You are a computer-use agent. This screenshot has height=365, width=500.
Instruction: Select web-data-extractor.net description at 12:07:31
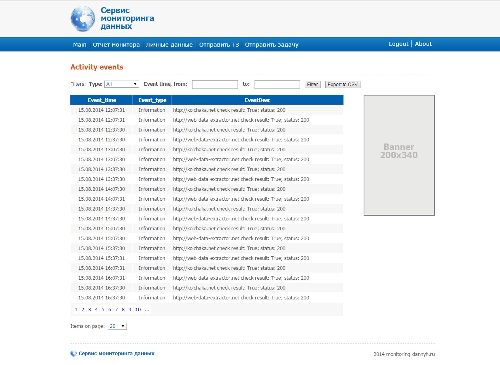pyautogui.click(x=241, y=120)
